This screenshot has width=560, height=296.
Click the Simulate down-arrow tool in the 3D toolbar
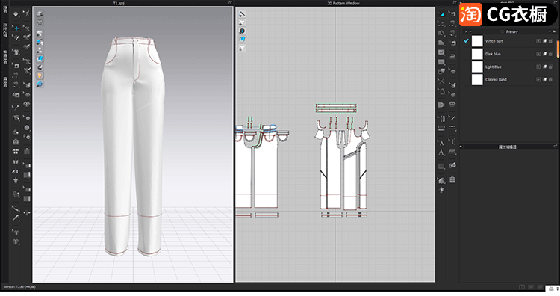tap(16, 14)
